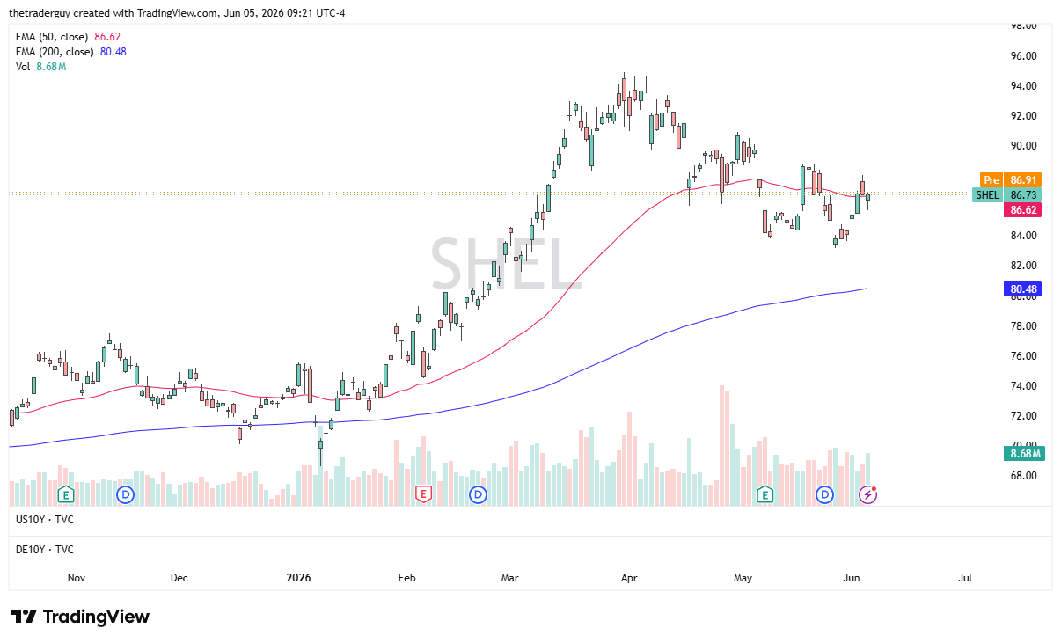
Task: Click the purple lightning event marker in June
Action: (867, 494)
